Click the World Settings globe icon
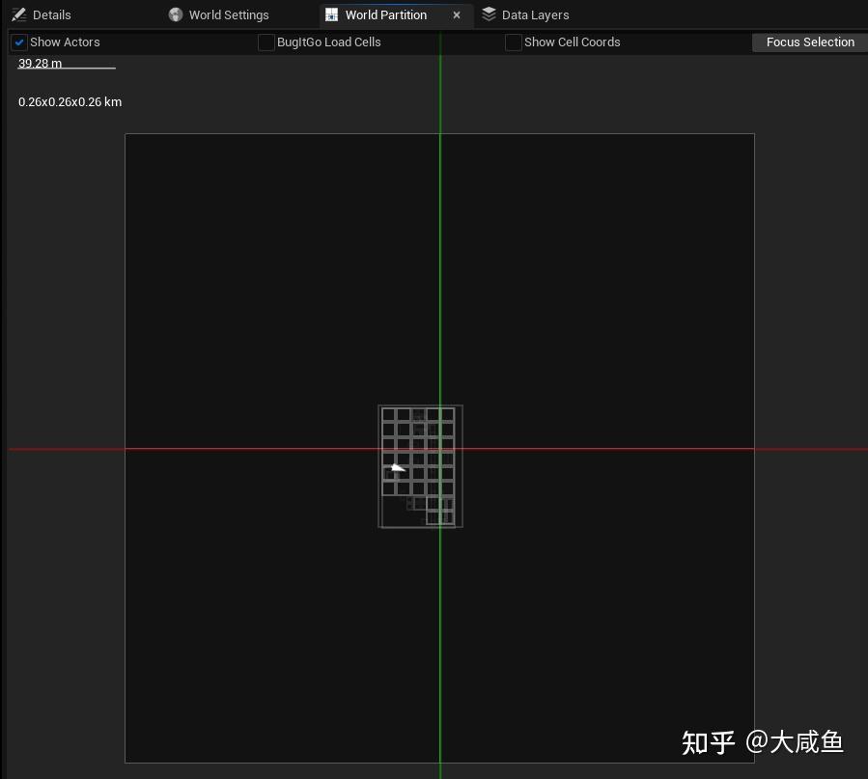This screenshot has width=868, height=779. 176,14
